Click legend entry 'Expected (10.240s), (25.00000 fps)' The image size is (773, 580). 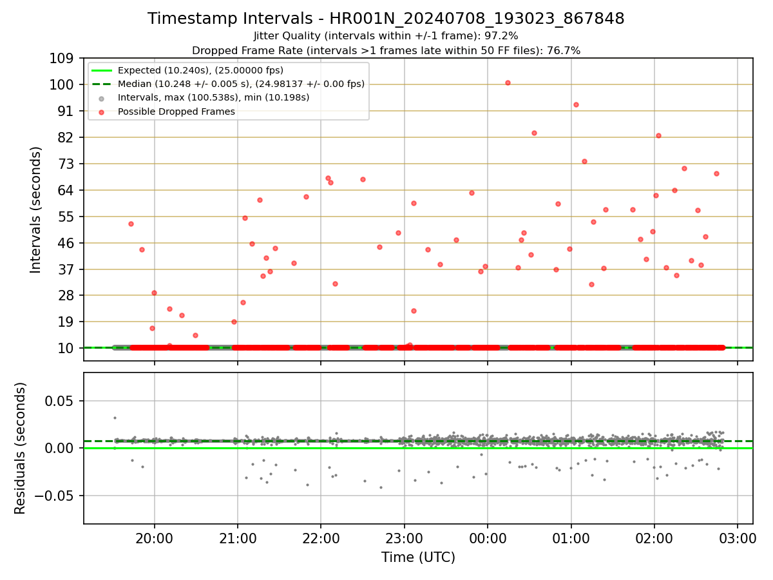point(200,70)
